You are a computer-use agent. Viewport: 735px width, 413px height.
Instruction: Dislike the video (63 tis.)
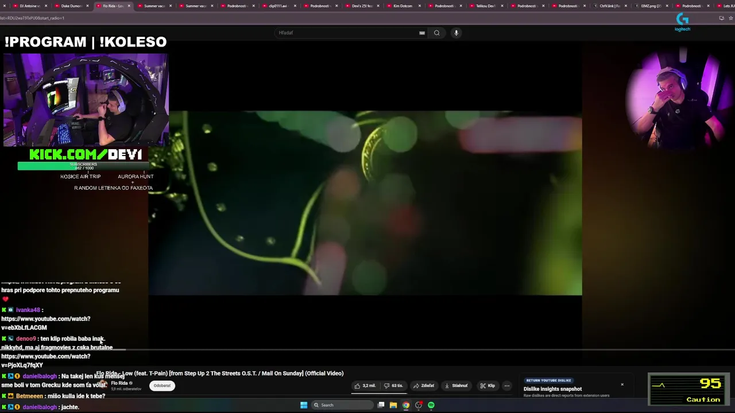(393, 385)
